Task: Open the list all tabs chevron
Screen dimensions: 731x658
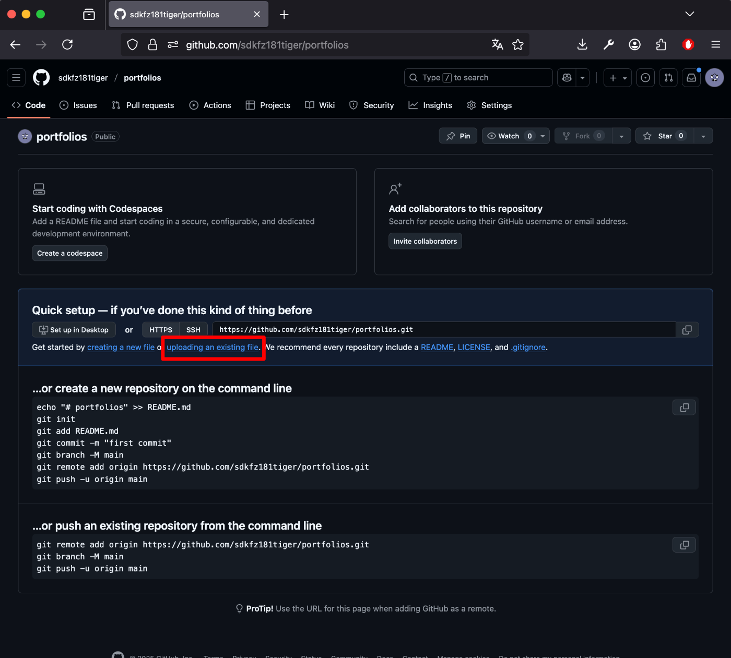Action: (x=690, y=14)
